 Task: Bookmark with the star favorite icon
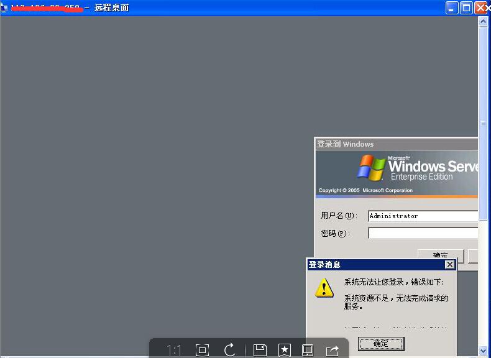pos(284,350)
